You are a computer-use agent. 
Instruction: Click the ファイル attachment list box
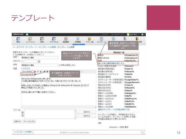coord(49,114)
